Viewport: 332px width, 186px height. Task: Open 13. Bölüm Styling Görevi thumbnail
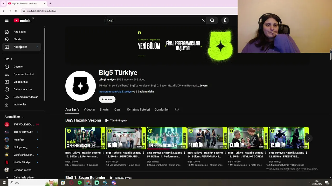(x=248, y=138)
